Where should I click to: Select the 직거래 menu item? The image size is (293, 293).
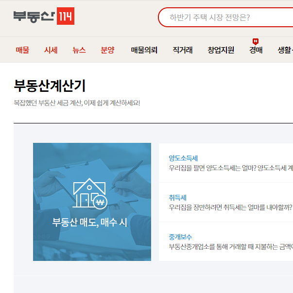183,50
